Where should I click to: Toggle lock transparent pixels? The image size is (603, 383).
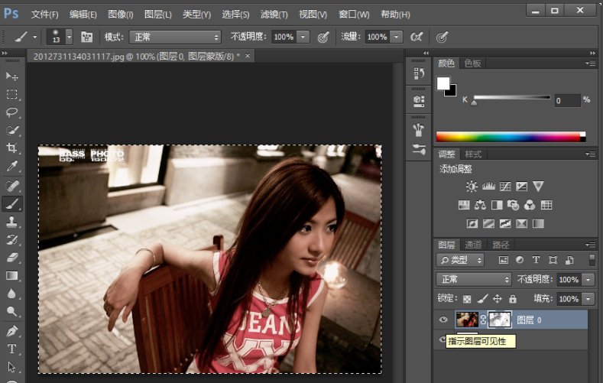tap(467, 299)
